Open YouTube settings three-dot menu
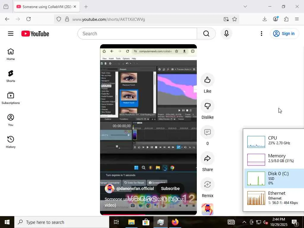Screen dimensions: 304x228 (261, 34)
